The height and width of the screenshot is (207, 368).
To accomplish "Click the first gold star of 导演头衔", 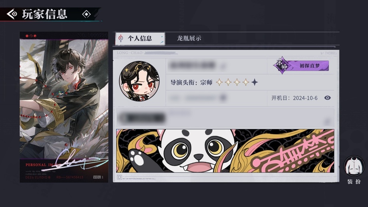I will pos(219,82).
